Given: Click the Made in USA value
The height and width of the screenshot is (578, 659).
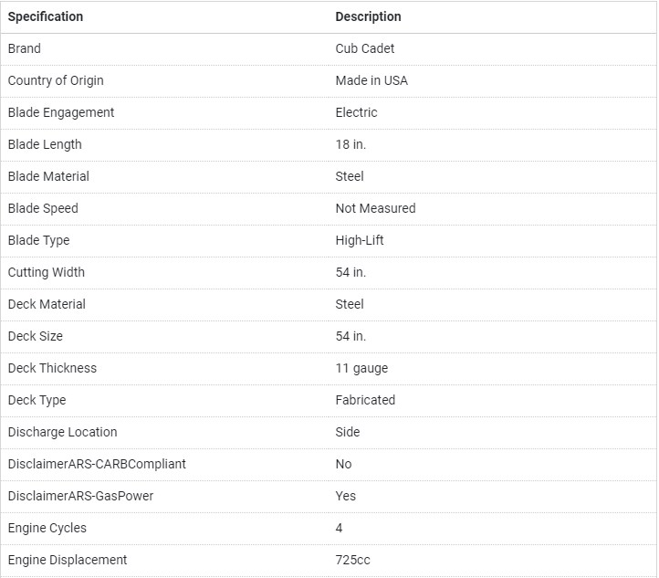Looking at the screenshot, I should tap(371, 80).
